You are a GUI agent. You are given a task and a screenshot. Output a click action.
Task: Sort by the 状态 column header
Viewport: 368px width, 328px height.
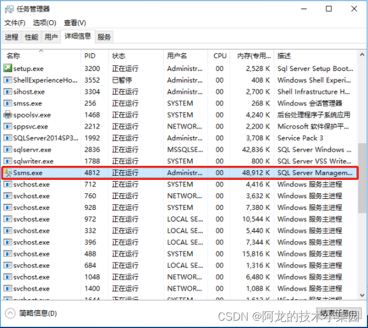[136, 56]
